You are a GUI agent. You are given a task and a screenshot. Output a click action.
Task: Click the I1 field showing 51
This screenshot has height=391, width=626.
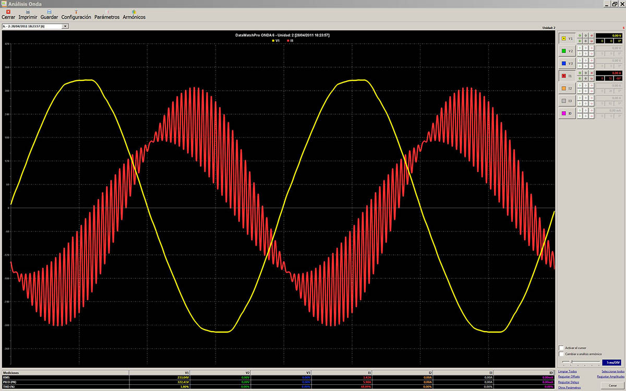[609, 79]
